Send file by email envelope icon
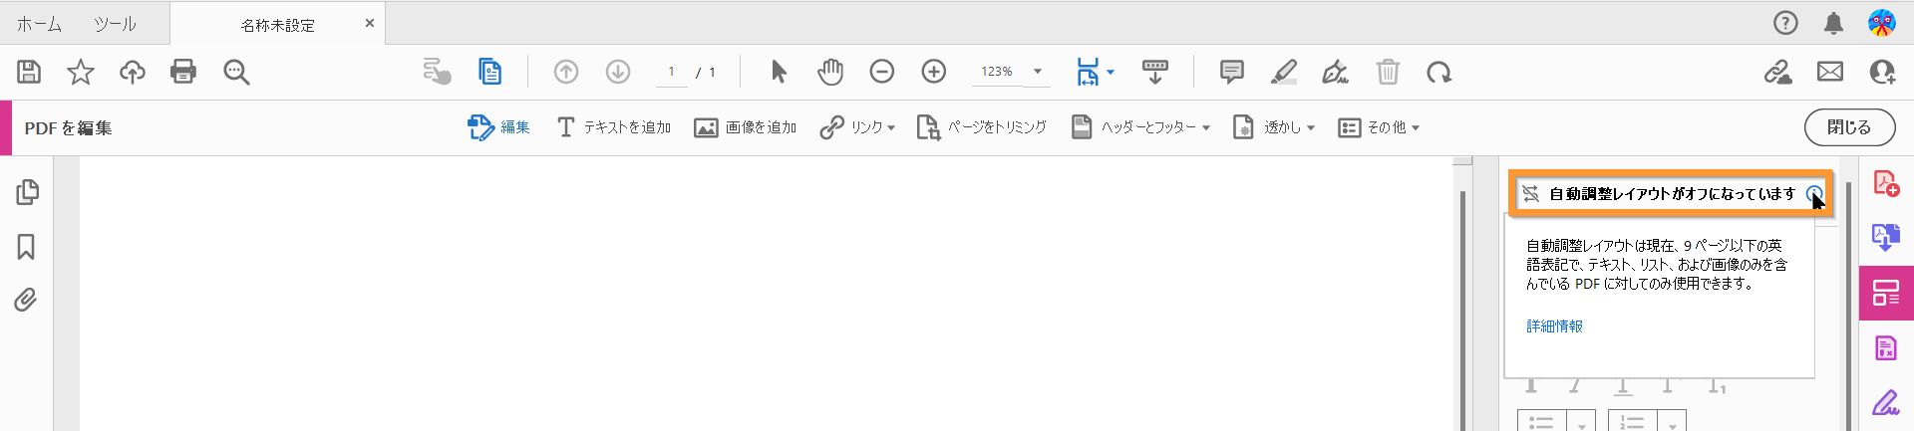This screenshot has width=1914, height=431. click(1830, 72)
